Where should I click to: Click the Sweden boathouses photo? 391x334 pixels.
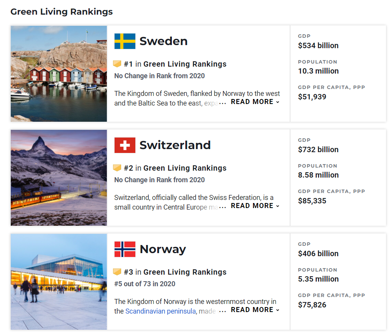point(59,74)
